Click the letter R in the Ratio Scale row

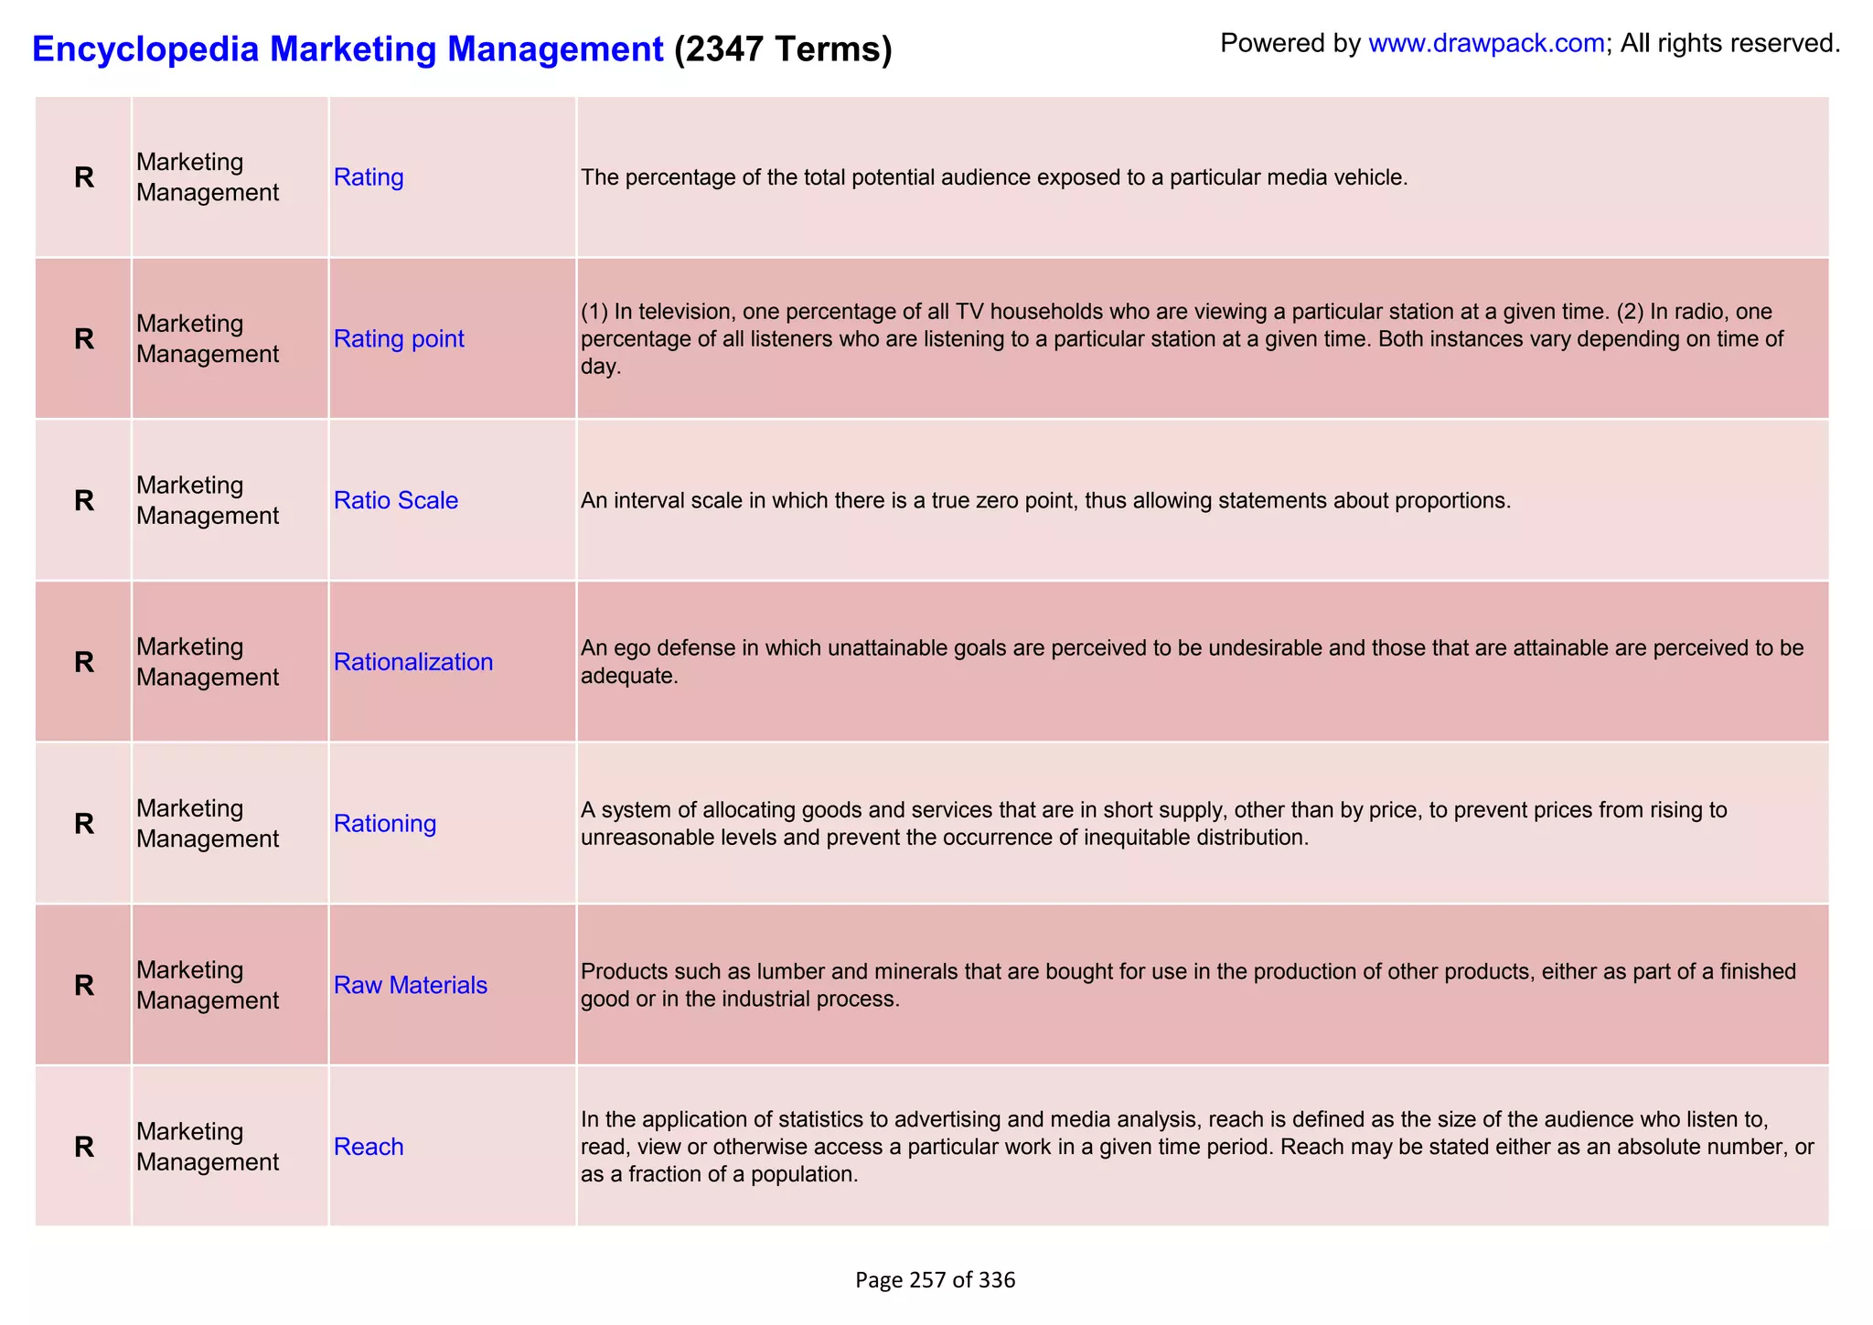[x=84, y=501]
